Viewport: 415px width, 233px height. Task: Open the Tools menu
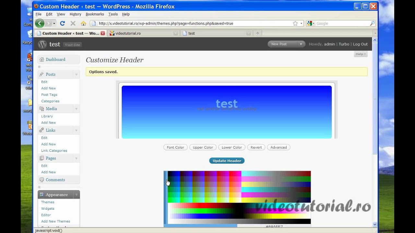(x=113, y=14)
